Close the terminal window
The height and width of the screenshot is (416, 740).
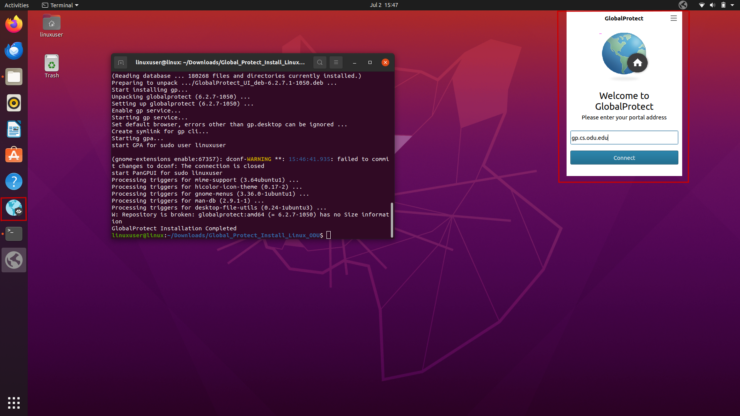[385, 62]
